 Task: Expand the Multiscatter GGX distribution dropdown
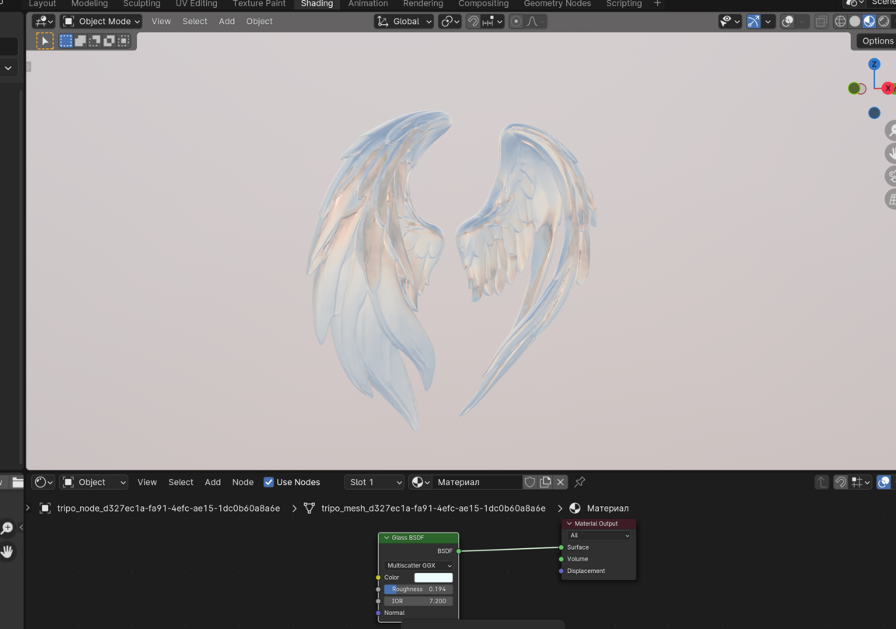(418, 565)
